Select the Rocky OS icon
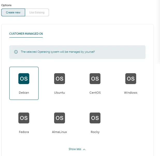Viewport: 160px width, 156px height. pyautogui.click(x=95, y=118)
